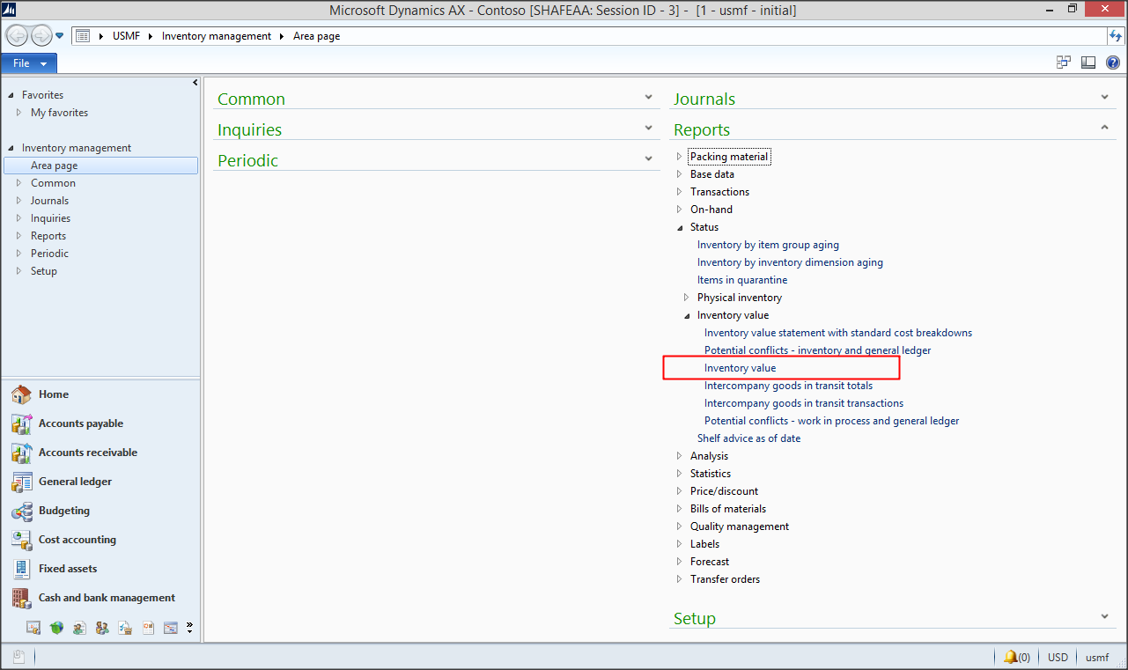This screenshot has width=1128, height=670.
Task: Click the Gantt schedule module icon
Action: [x=171, y=628]
